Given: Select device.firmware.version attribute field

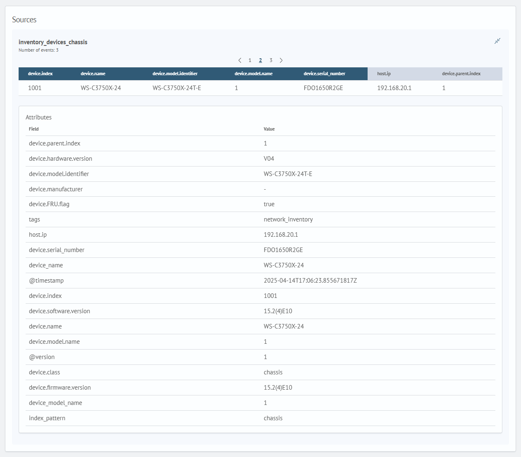Looking at the screenshot, I should click(60, 388).
